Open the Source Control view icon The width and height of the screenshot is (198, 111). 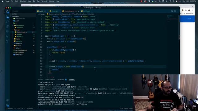tap(7, 17)
